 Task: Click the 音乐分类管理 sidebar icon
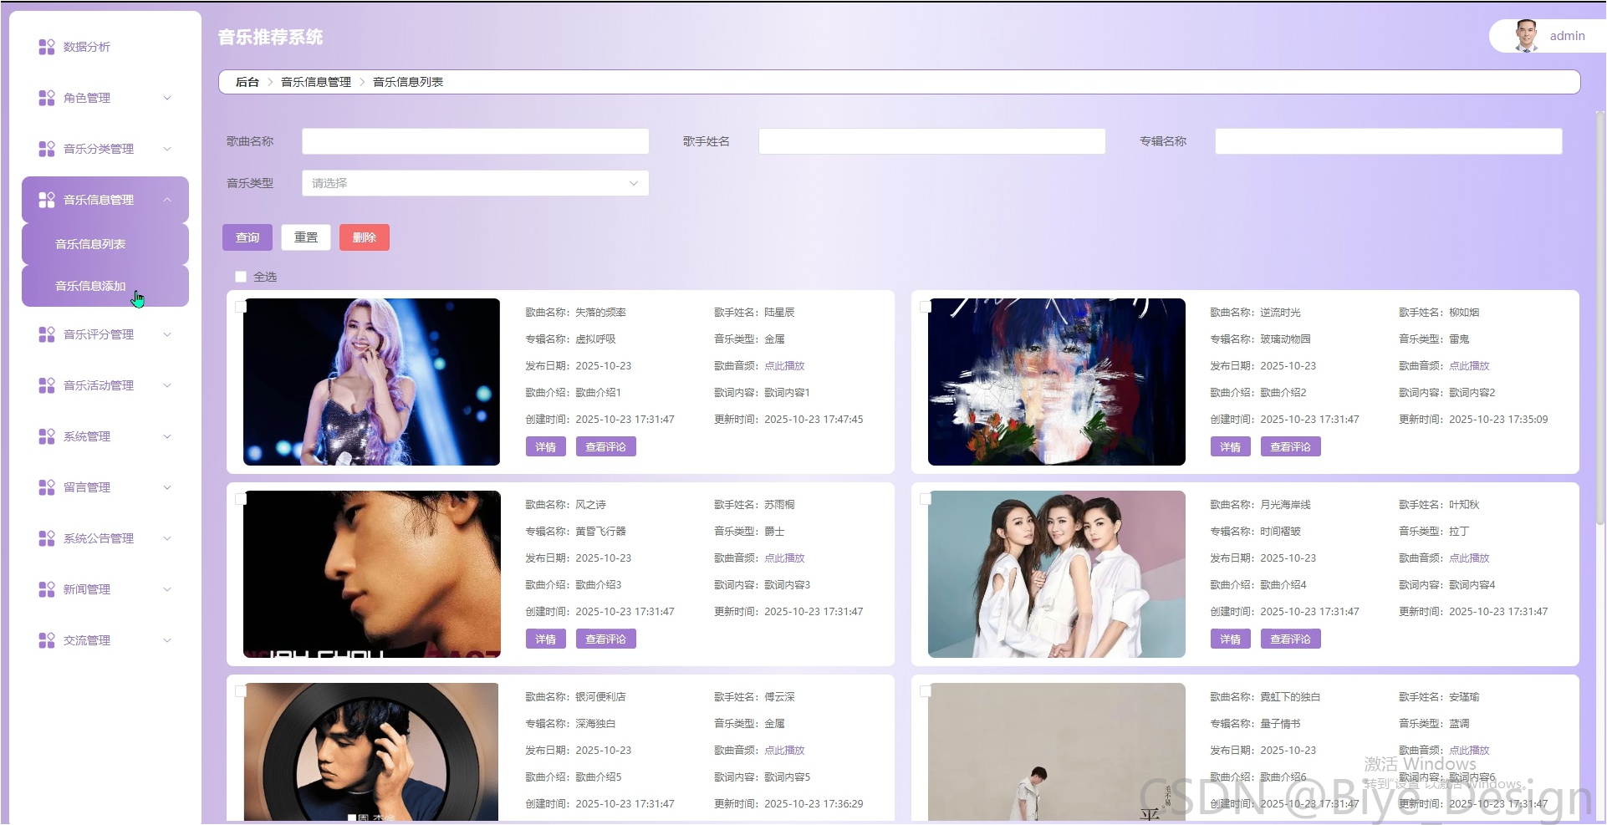[47, 149]
